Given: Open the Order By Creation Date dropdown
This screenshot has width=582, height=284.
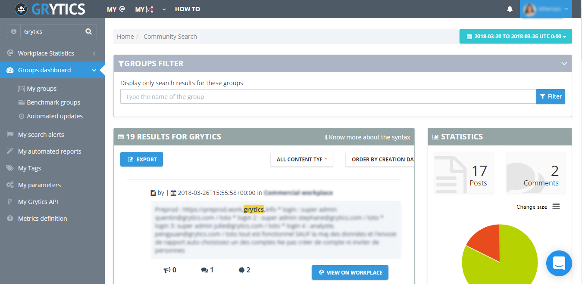Looking at the screenshot, I should pyautogui.click(x=380, y=159).
